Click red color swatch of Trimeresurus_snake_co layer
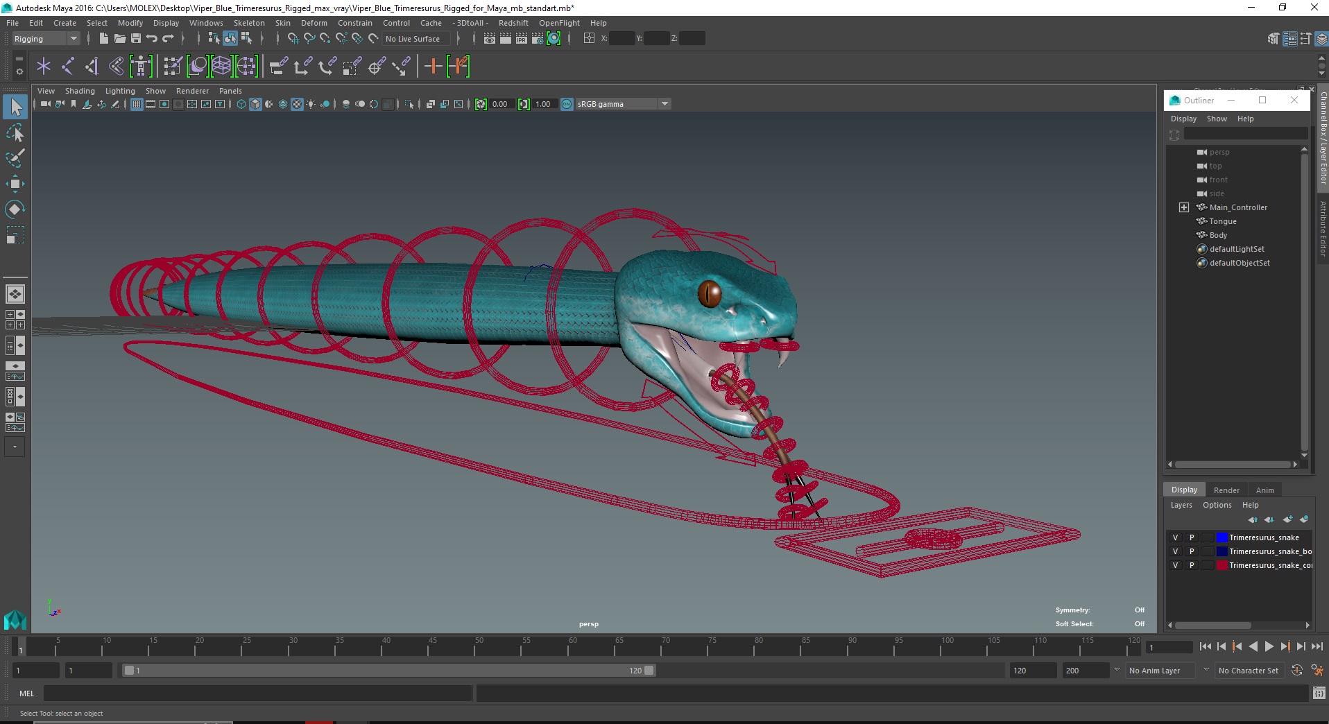Screen dimensions: 1329x724 pyautogui.click(x=1221, y=565)
